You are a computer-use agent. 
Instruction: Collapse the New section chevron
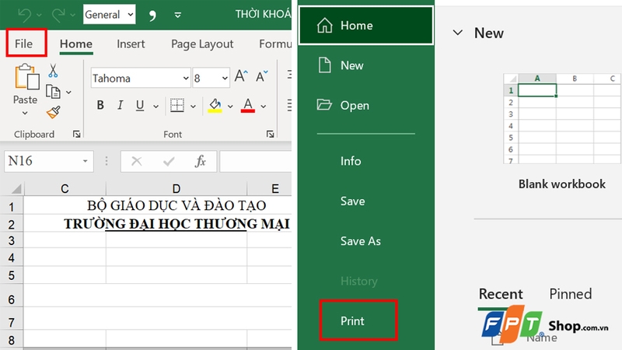[x=458, y=33]
